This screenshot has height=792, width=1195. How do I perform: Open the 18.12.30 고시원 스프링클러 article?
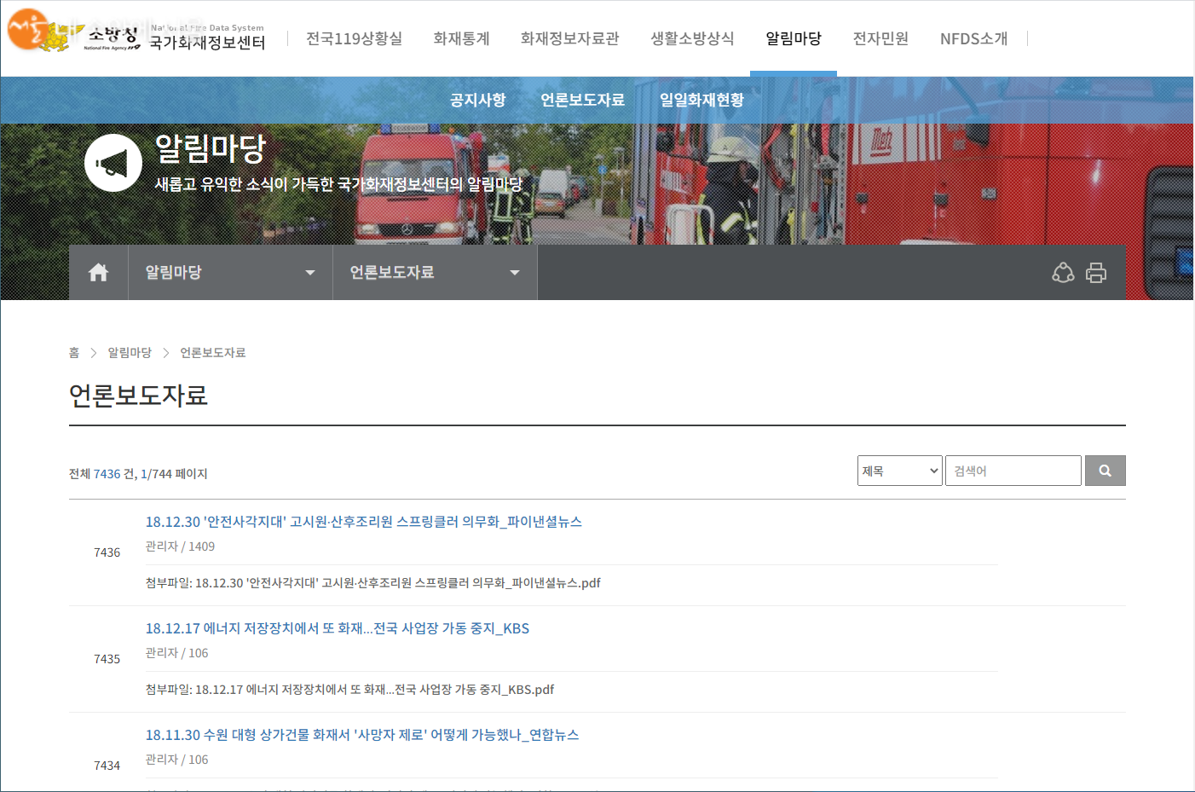click(363, 522)
